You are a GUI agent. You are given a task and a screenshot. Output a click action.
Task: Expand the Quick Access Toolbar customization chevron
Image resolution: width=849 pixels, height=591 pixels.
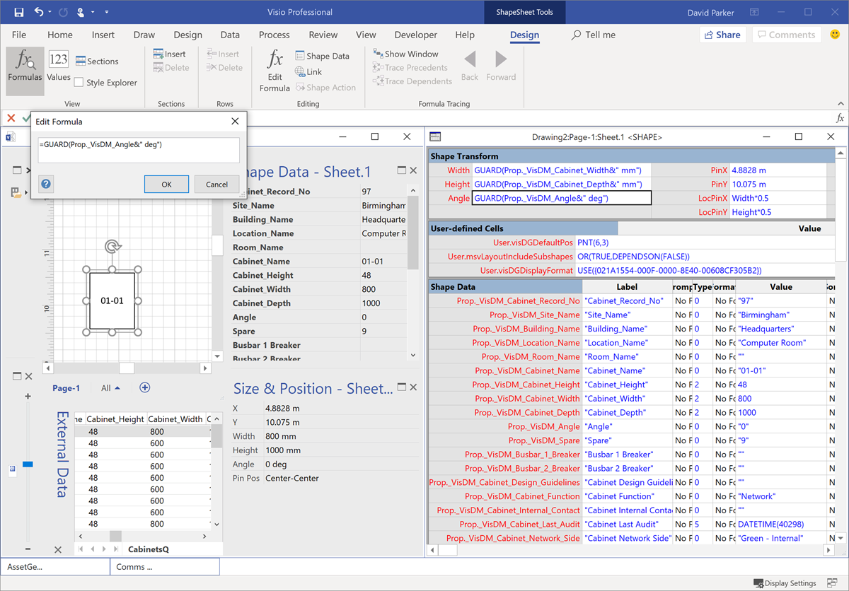click(106, 12)
